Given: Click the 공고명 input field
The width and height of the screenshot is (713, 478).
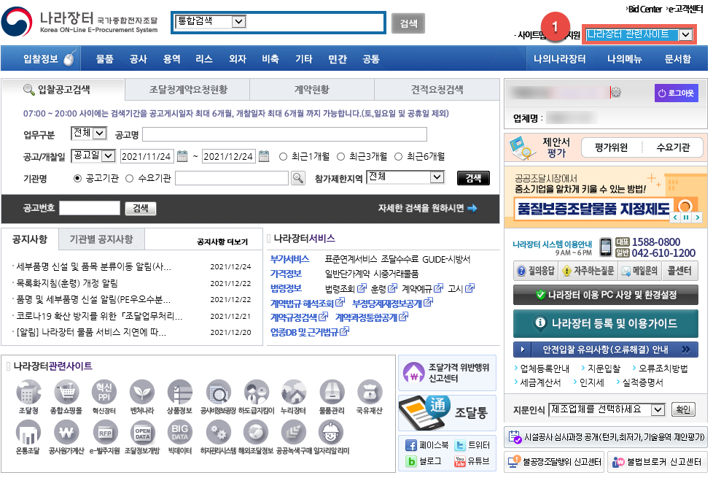Looking at the screenshot, I should point(284,134).
